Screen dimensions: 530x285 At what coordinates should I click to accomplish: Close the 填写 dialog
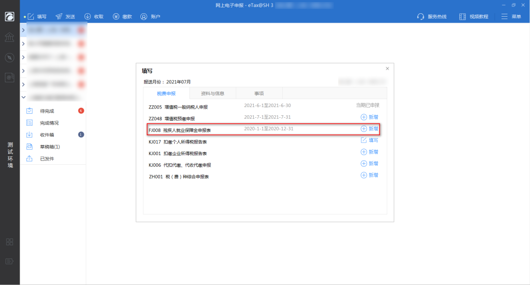387,69
